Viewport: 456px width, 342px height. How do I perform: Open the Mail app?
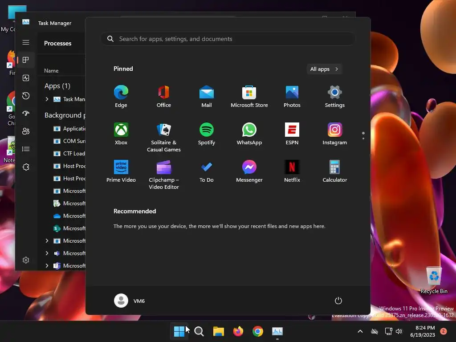click(207, 97)
